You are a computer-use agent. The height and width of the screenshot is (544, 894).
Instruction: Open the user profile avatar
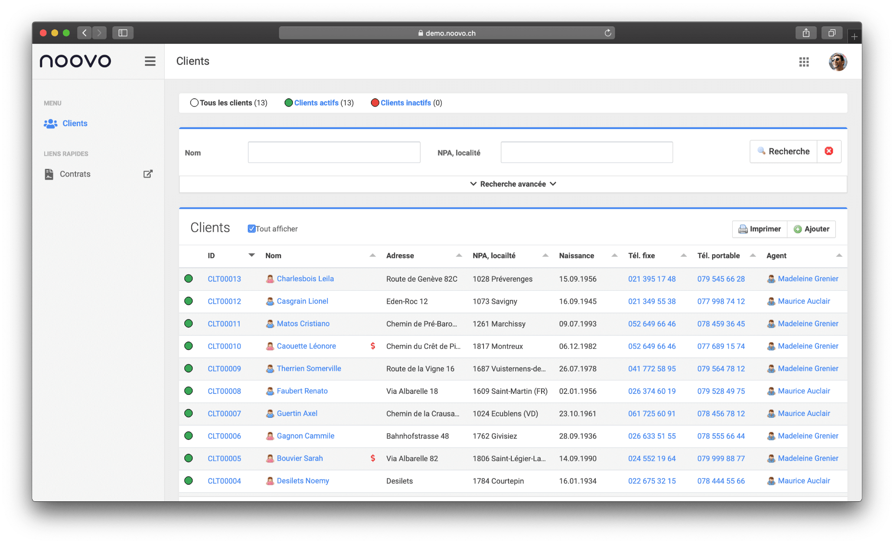click(837, 62)
